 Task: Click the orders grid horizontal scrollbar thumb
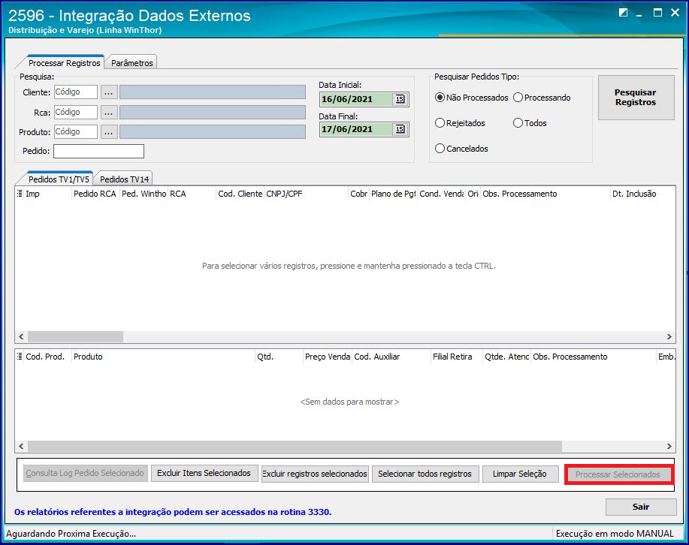[76, 337]
